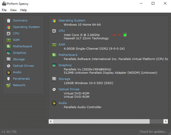Click the v1.30.730 version label
The width and height of the screenshot is (171, 135).
click(x=9, y=132)
